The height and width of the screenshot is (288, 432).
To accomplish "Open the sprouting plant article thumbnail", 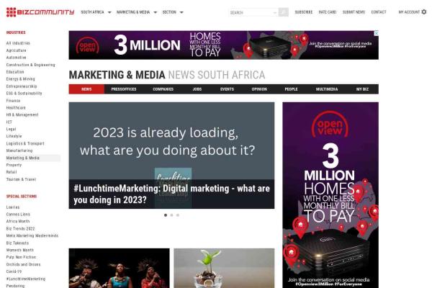I will tap(224, 268).
